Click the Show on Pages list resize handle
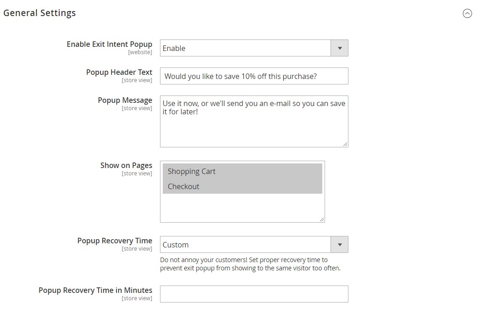480x314 pixels. click(322, 219)
